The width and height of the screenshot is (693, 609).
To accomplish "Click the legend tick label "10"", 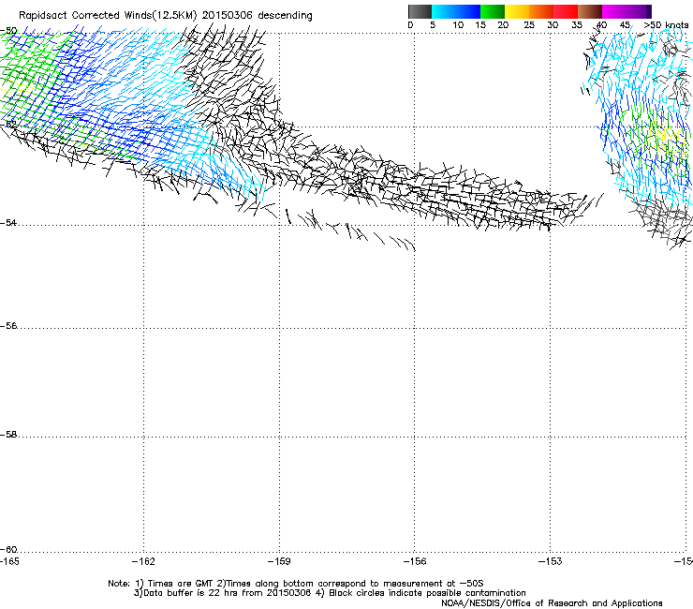I will point(458,25).
